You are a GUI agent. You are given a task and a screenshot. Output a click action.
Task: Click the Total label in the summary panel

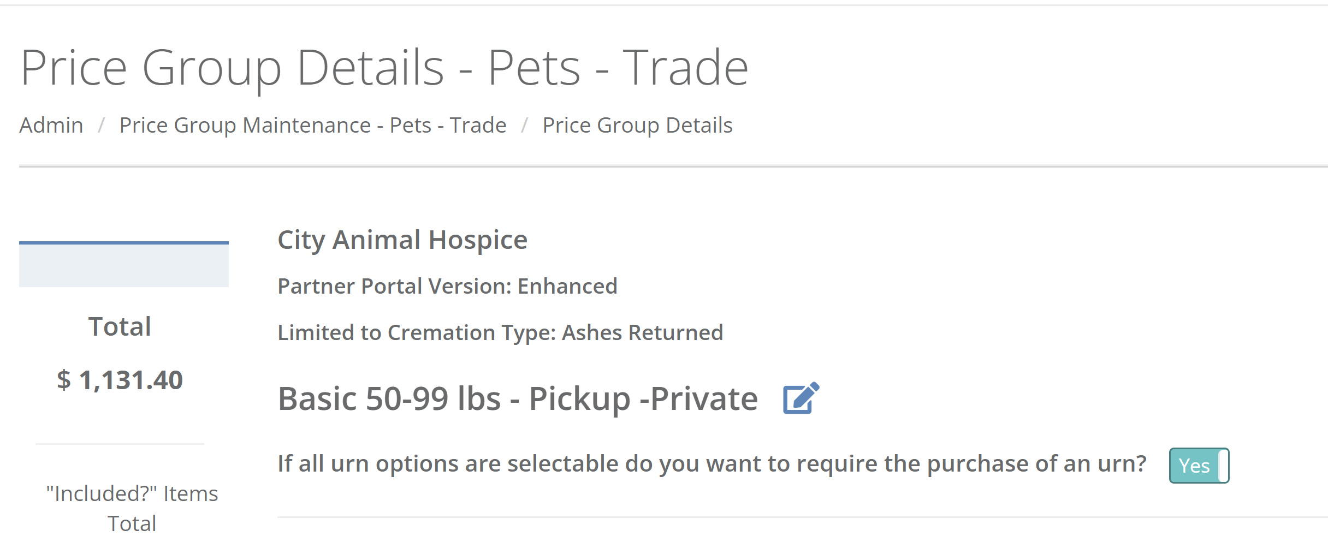pos(120,327)
